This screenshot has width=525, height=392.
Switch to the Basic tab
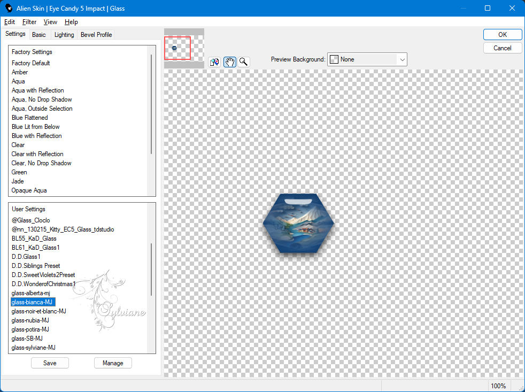[x=39, y=35]
